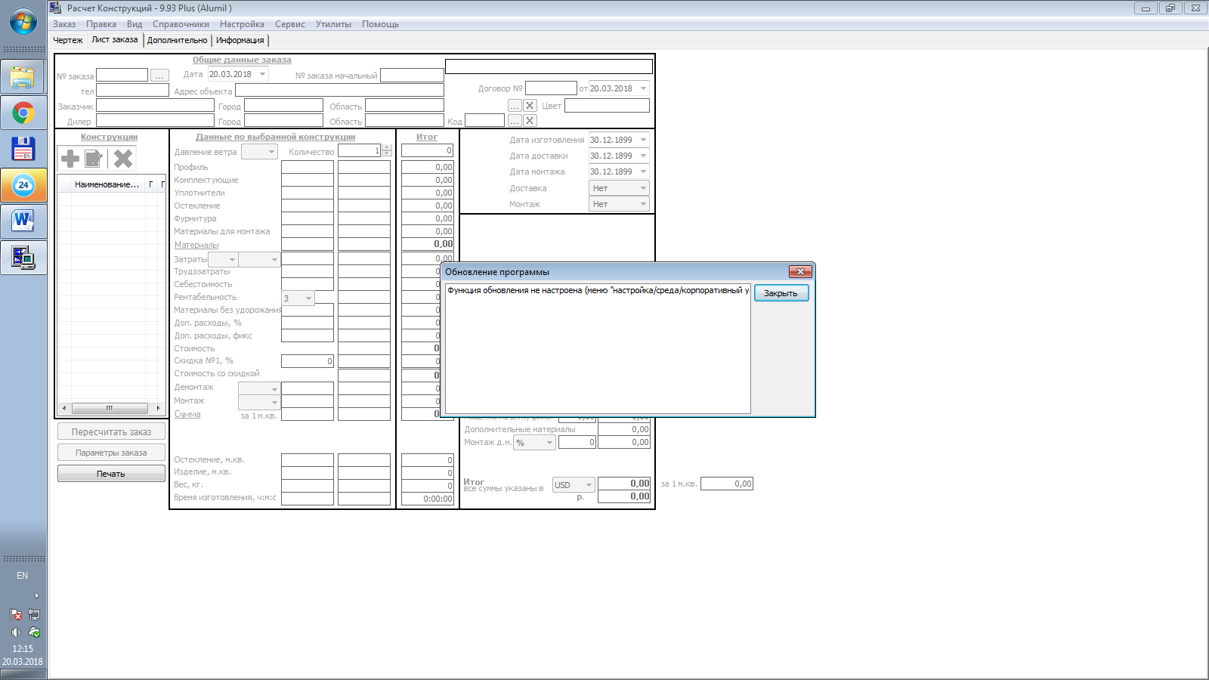Add a new construction with plus icon
This screenshot has width=1209, height=680.
click(x=70, y=159)
